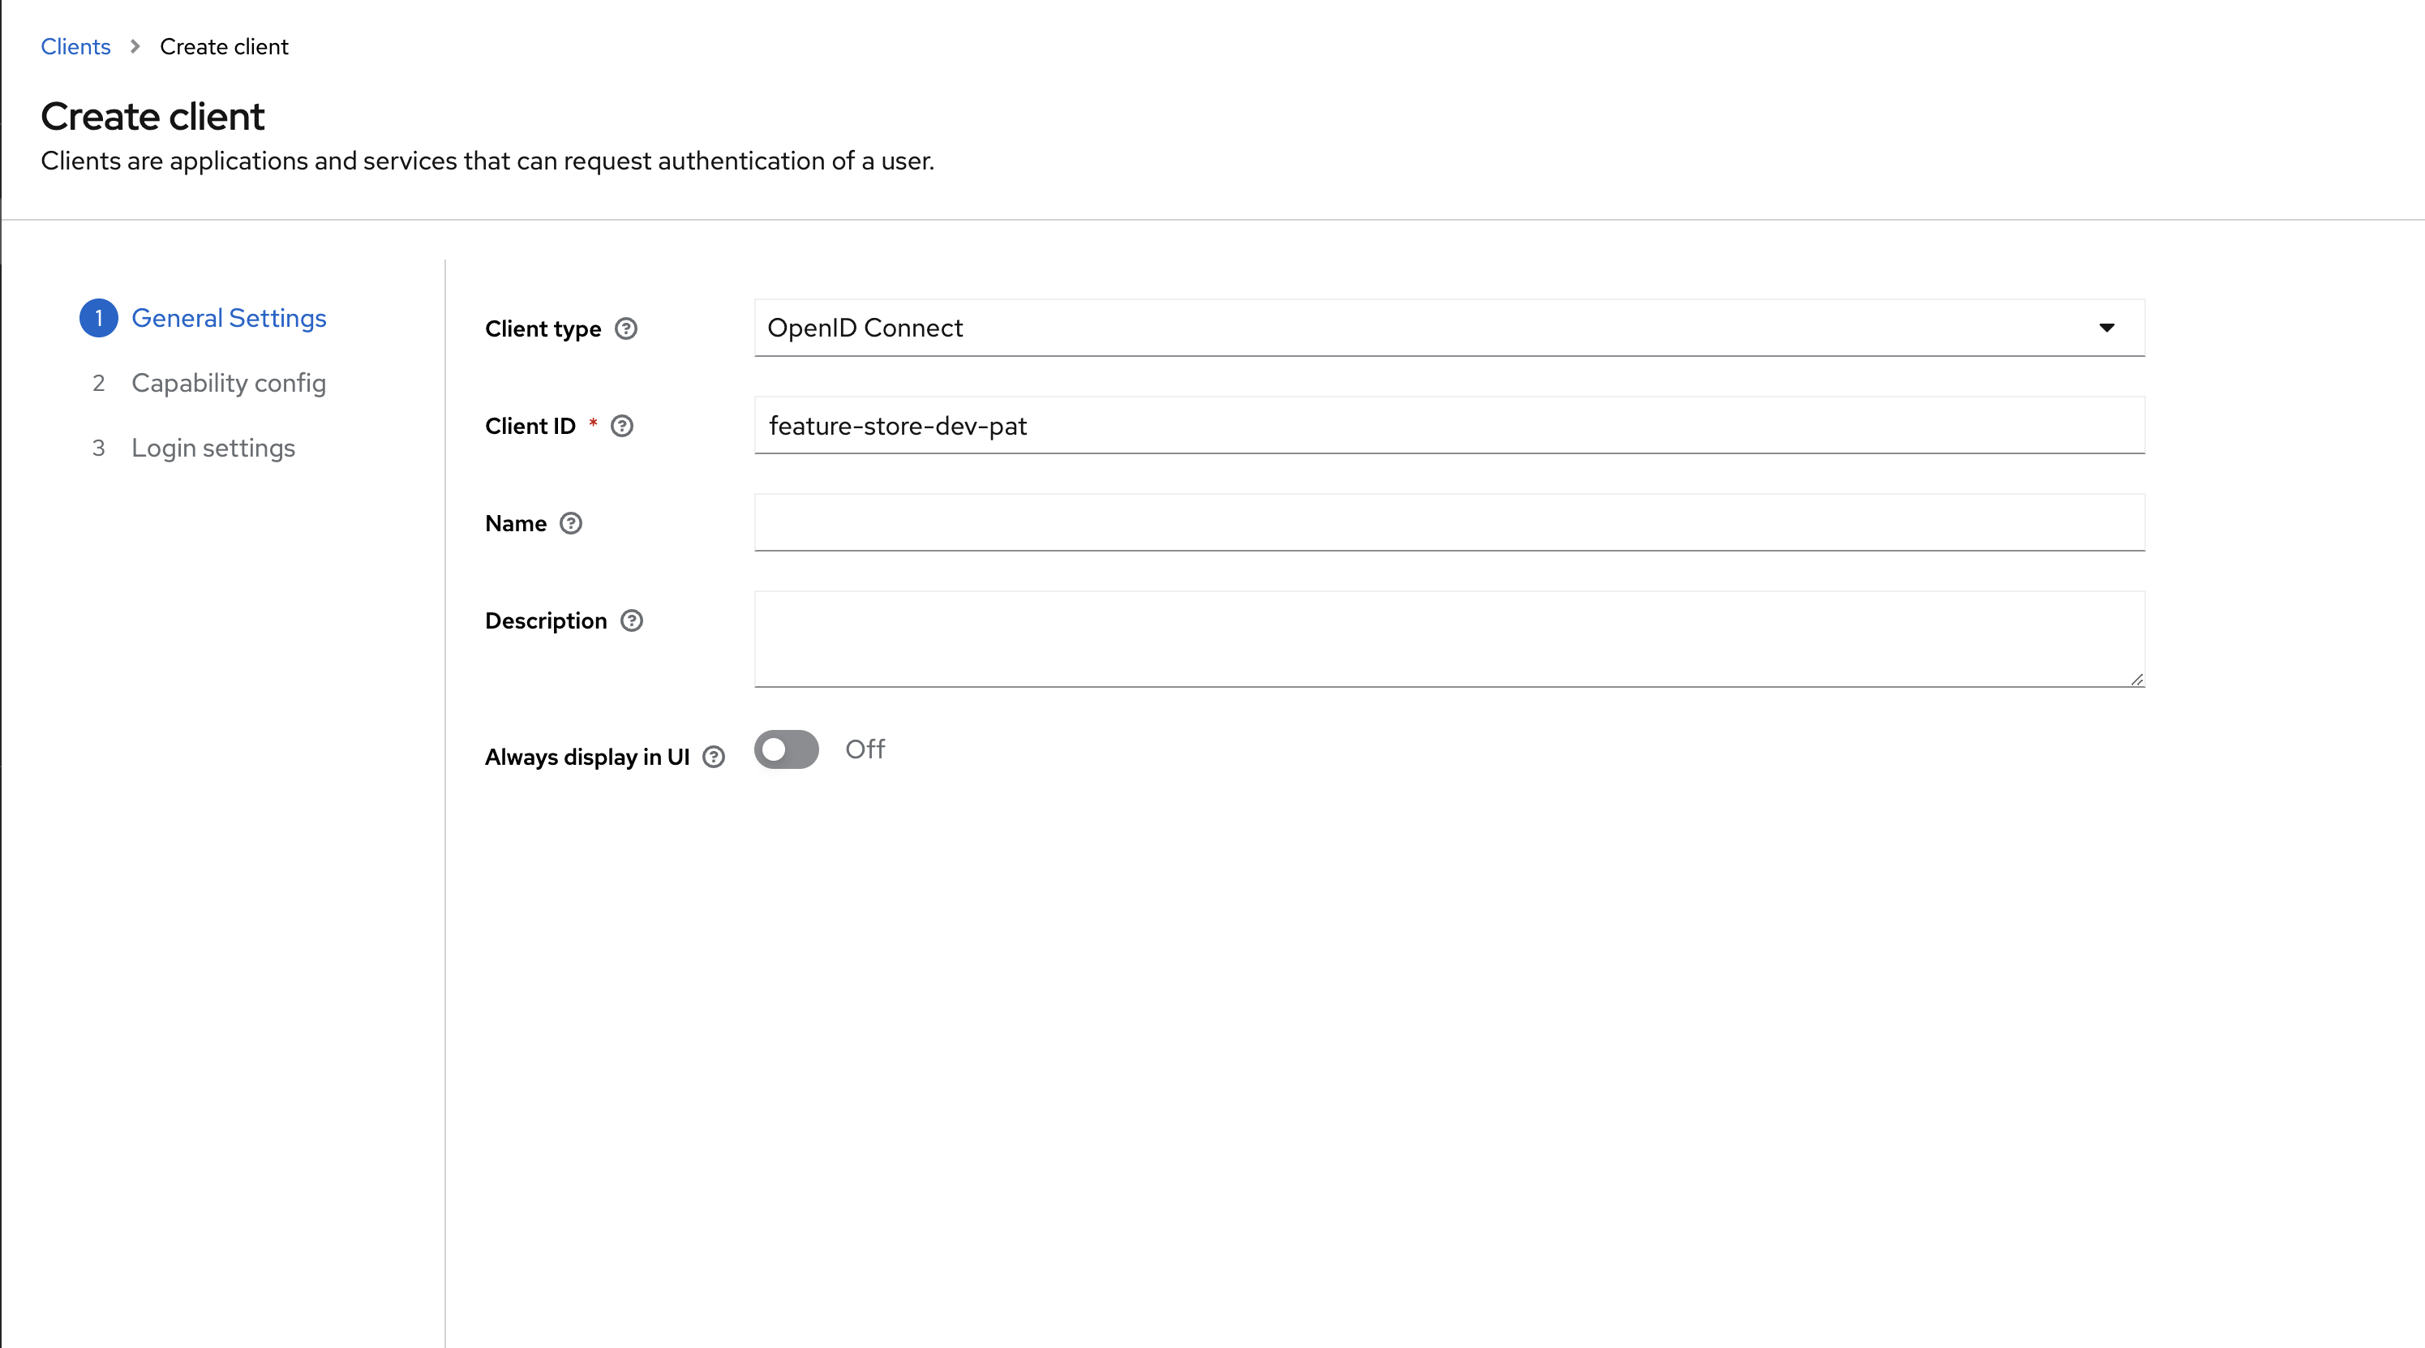Go to the Login settings step
Image resolution: width=2425 pixels, height=1348 pixels.
(213, 448)
